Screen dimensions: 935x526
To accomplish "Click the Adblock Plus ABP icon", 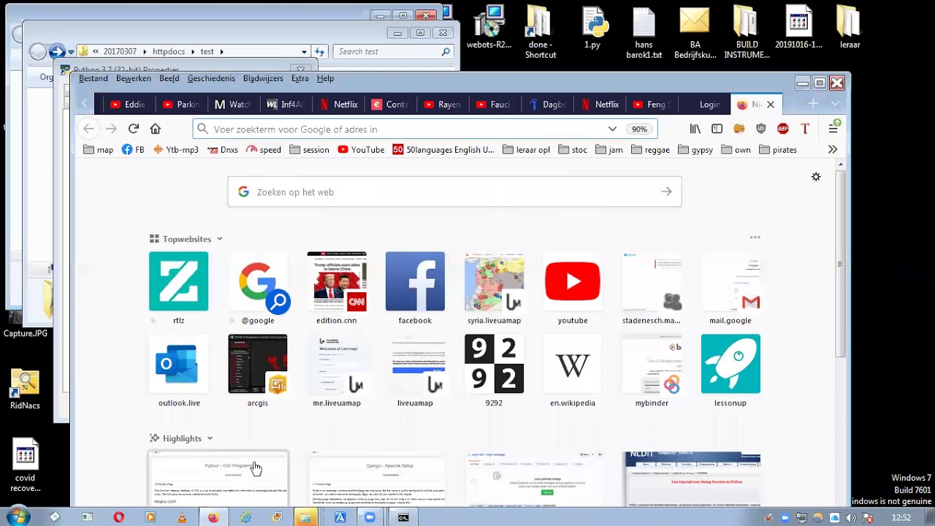I will pos(783,129).
